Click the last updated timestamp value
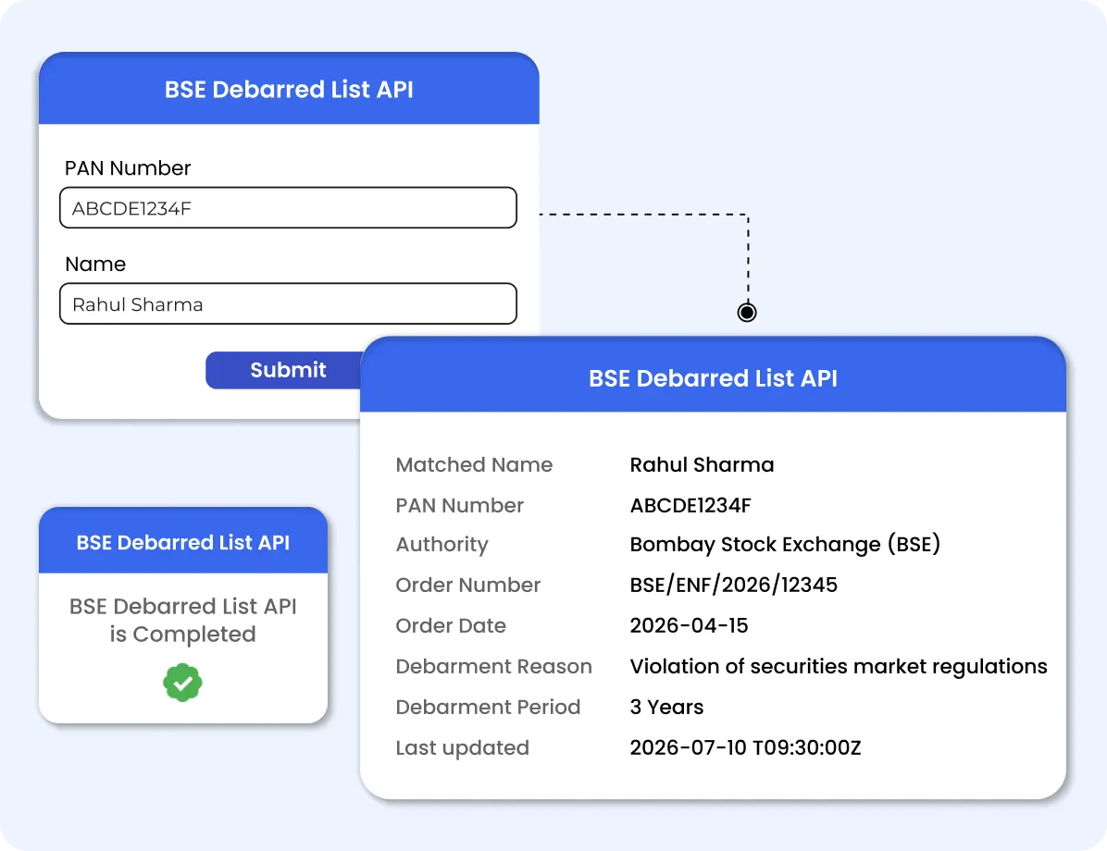The width and height of the screenshot is (1107, 851). 745,748
